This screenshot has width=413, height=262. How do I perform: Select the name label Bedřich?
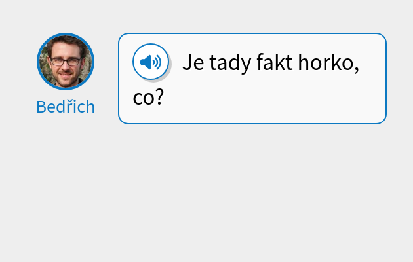(66, 107)
